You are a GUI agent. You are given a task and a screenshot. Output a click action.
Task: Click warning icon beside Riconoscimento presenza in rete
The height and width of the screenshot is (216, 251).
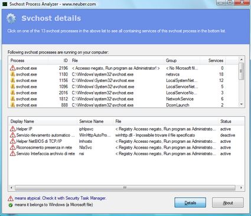click(x=12, y=148)
